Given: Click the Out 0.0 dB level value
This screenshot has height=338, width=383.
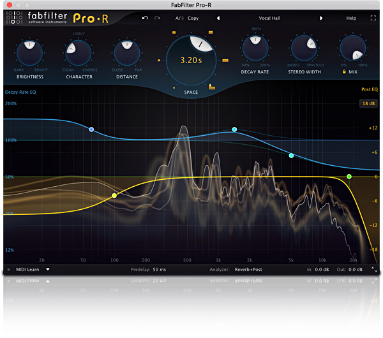Looking at the screenshot, I should pyautogui.click(x=356, y=269).
